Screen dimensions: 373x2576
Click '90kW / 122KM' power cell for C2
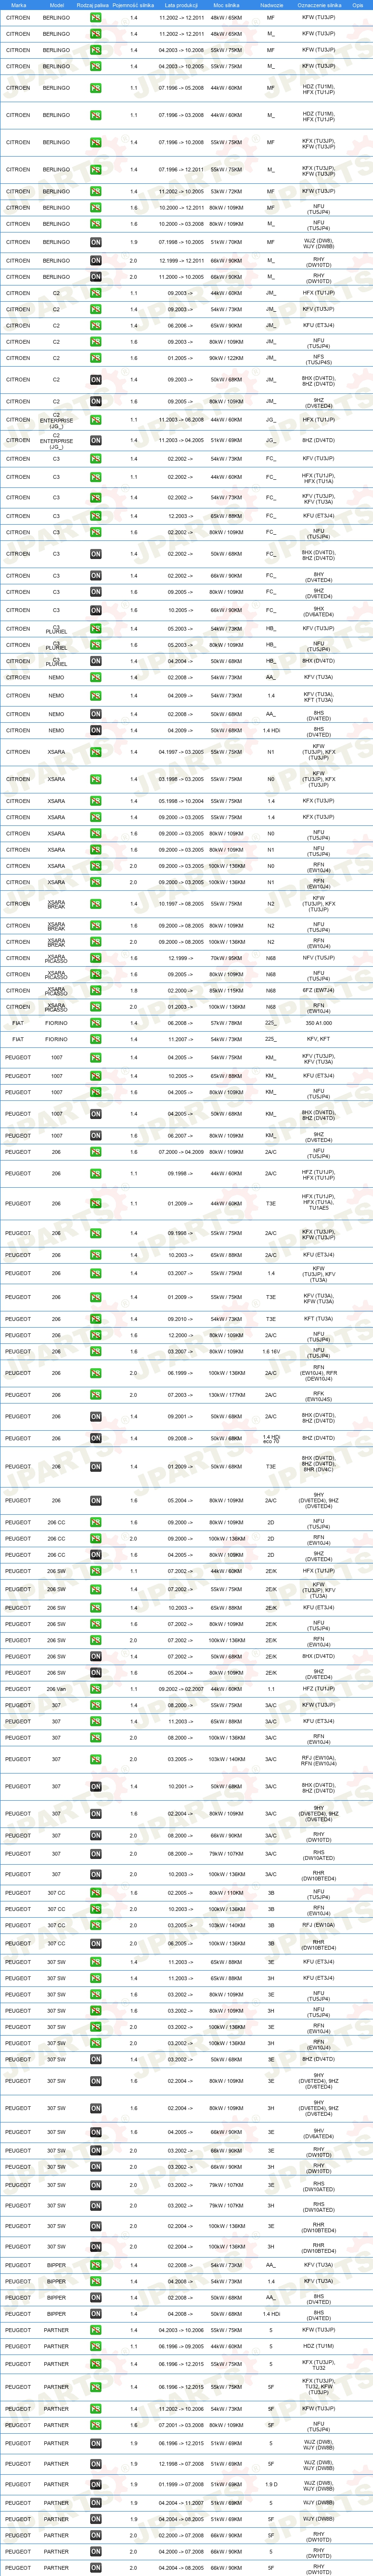click(226, 358)
